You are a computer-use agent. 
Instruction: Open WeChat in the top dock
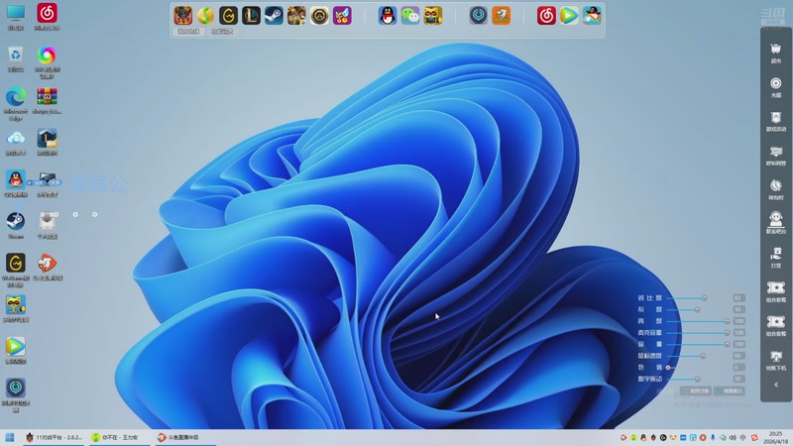click(409, 15)
